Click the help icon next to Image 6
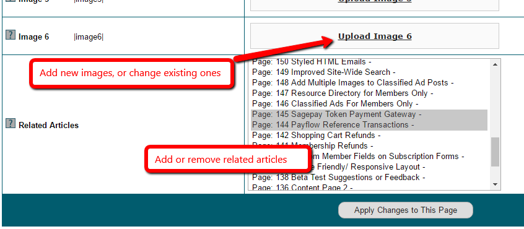524x229 pixels. (11, 35)
